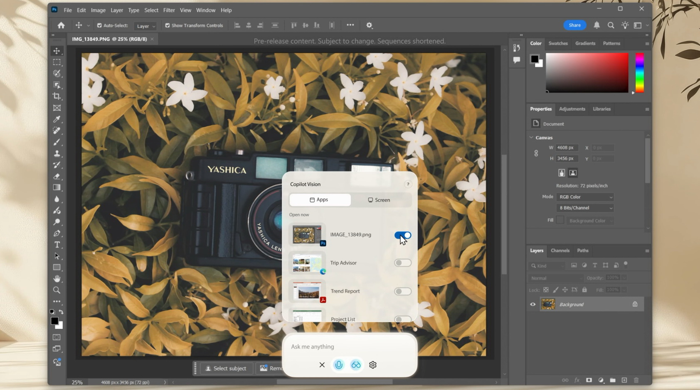Pick the Eyedropper tool

click(x=57, y=119)
